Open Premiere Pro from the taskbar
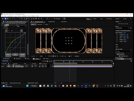The image size is (134, 101). click(82, 86)
